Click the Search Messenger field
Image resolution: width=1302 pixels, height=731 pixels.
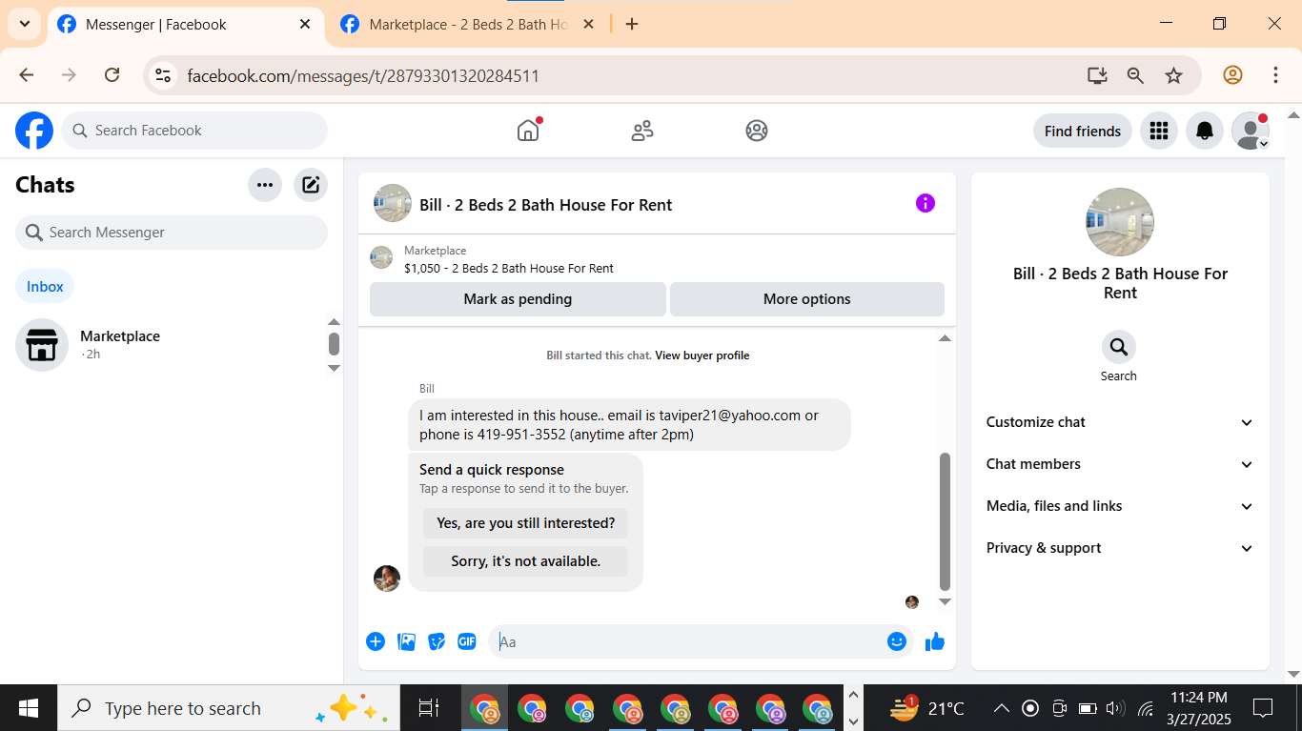click(172, 233)
